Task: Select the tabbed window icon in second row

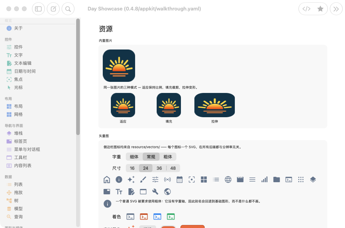Action: 107,192
